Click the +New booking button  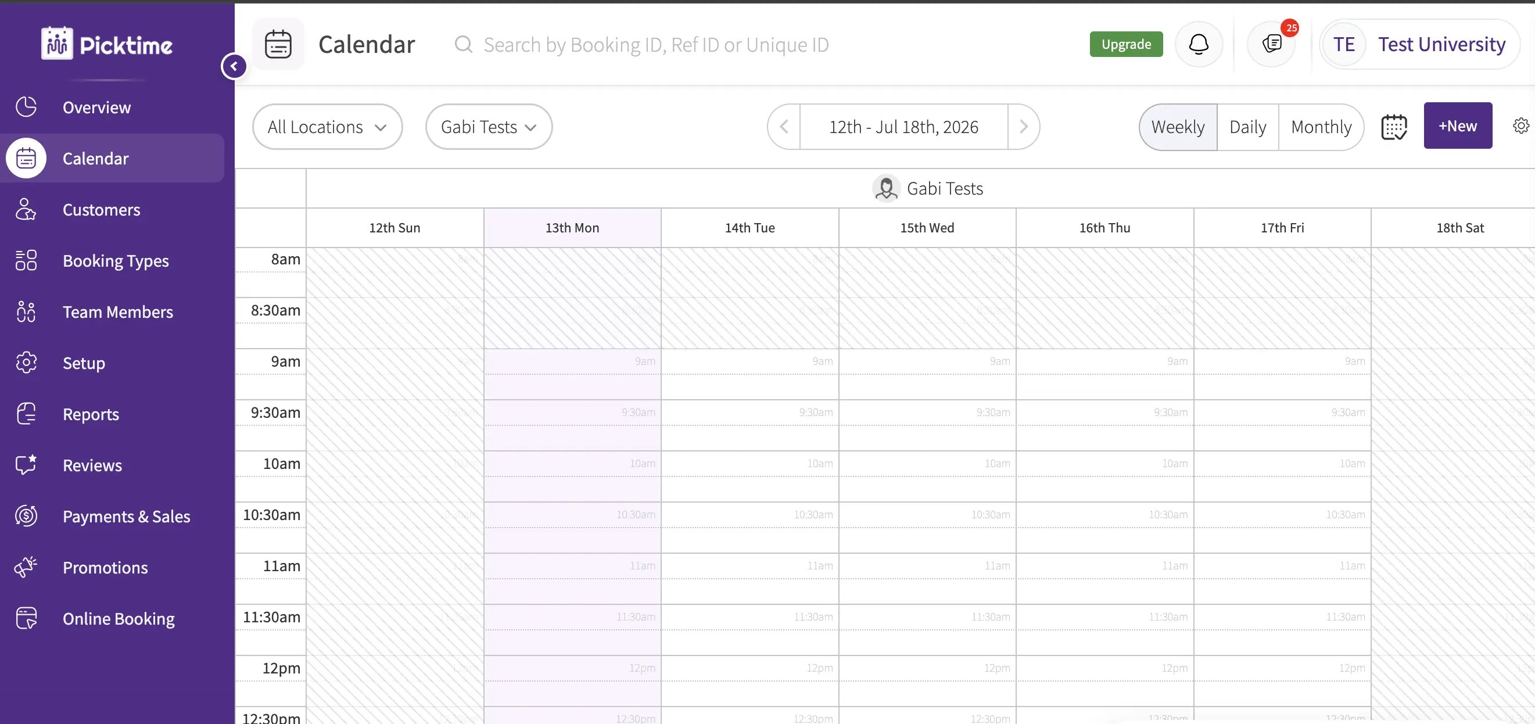click(x=1458, y=126)
